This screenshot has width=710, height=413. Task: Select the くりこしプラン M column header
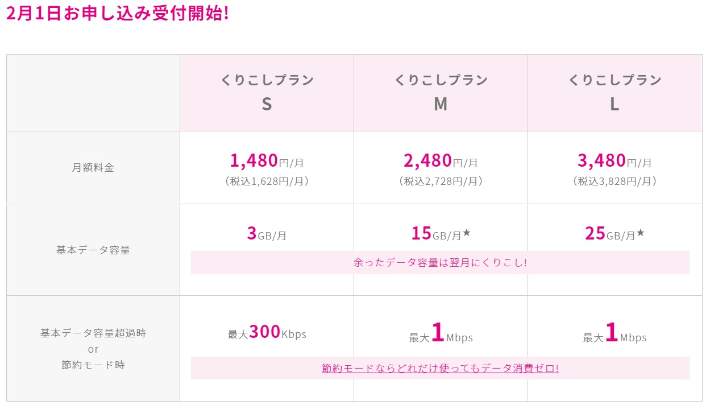pos(441,92)
